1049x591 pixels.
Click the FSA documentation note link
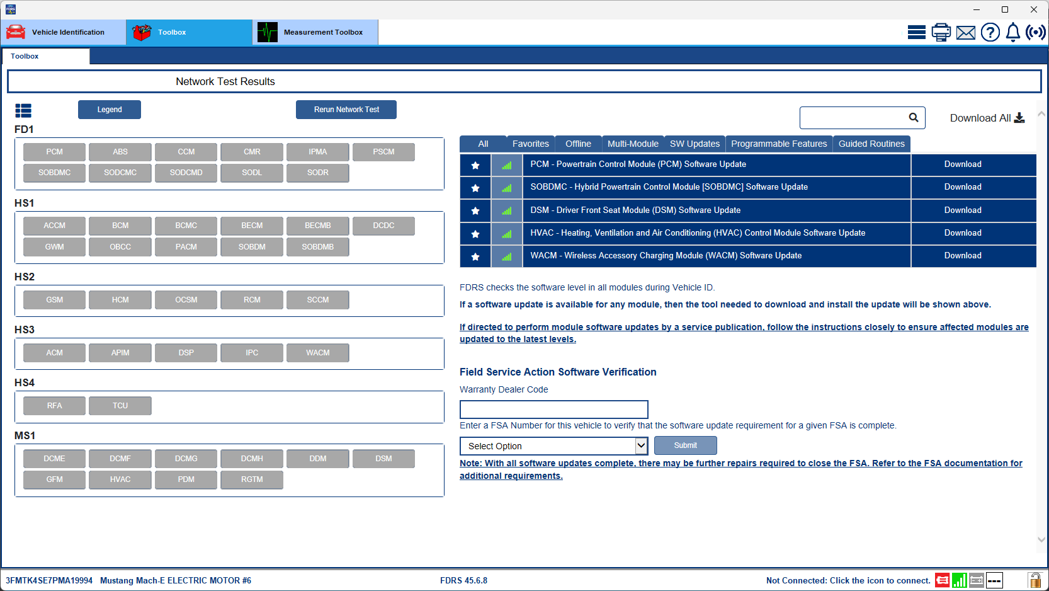coord(741,469)
